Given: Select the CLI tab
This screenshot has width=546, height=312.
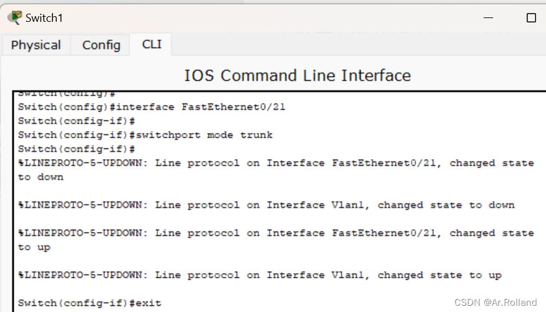Looking at the screenshot, I should coord(152,44).
